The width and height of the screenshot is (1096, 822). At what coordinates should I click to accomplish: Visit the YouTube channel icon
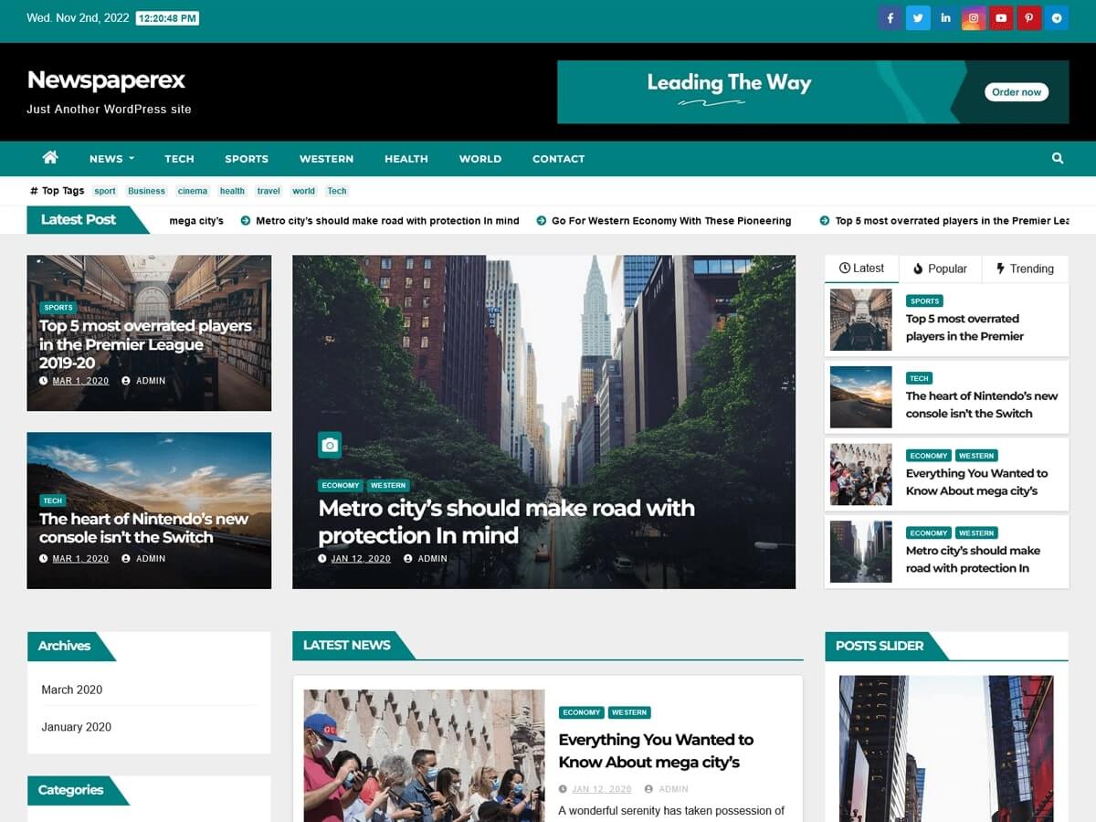[x=1001, y=17]
